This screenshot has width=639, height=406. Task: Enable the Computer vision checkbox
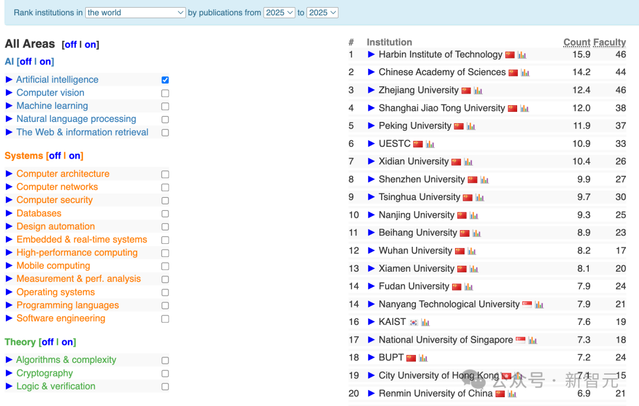(x=165, y=94)
